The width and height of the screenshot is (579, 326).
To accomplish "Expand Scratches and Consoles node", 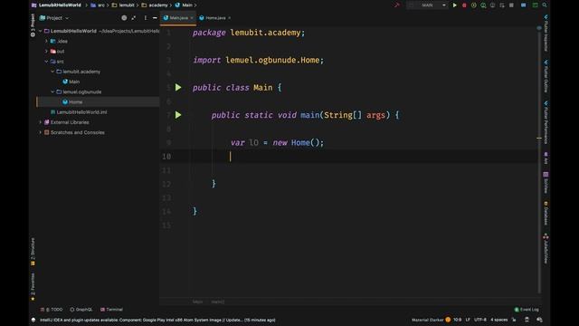I will pos(40,132).
